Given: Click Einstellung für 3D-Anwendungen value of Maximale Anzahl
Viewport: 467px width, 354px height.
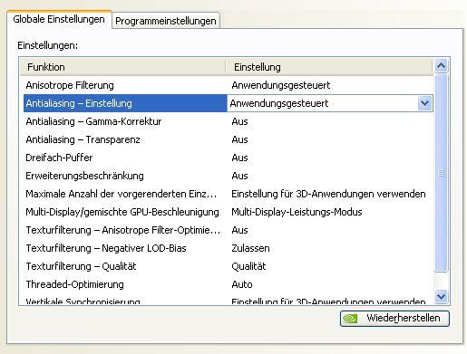Looking at the screenshot, I should [x=328, y=194].
